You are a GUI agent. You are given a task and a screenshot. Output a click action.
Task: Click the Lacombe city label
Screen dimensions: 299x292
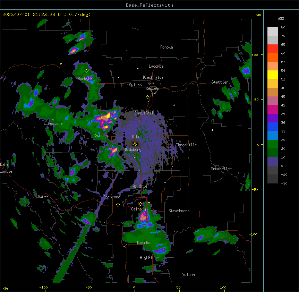tap(156, 66)
